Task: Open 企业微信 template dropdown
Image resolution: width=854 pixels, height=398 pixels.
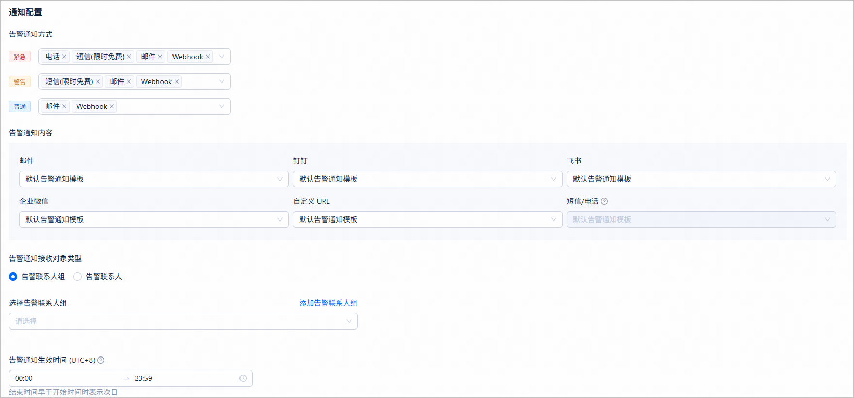Action: 154,219
